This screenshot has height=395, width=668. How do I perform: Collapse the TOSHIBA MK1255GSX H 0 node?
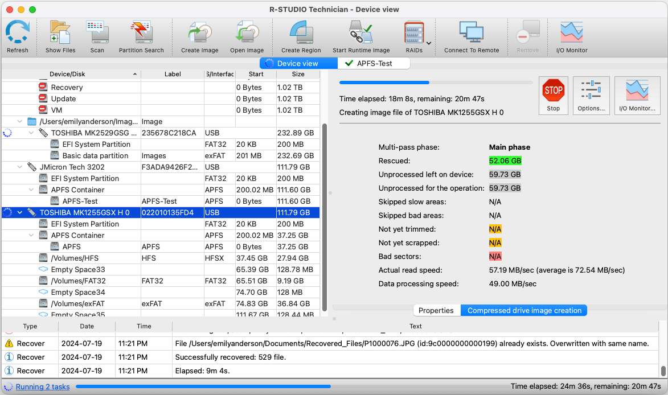pyautogui.click(x=19, y=212)
